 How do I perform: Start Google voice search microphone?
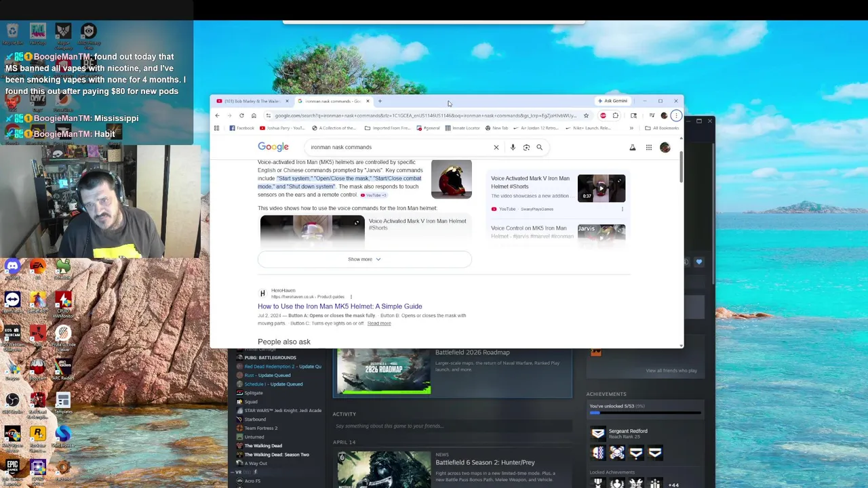[513, 147]
